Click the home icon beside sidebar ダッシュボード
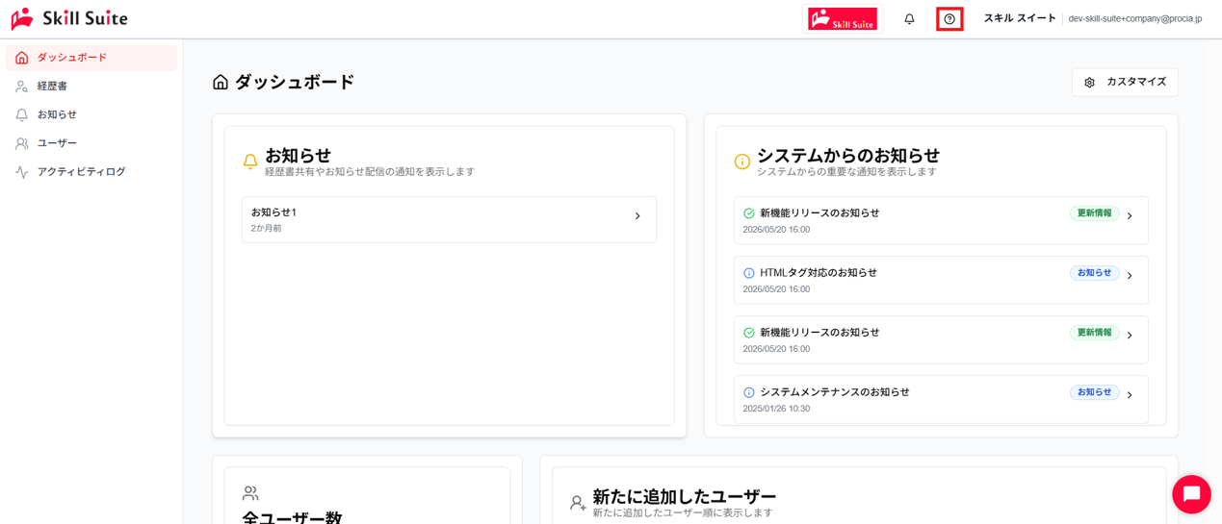The height and width of the screenshot is (524, 1222). click(x=21, y=58)
